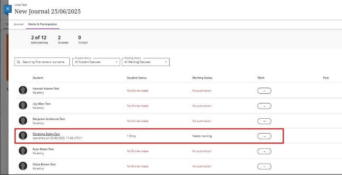Open Penelope Bailey-Test's journal entry link

point(46,134)
